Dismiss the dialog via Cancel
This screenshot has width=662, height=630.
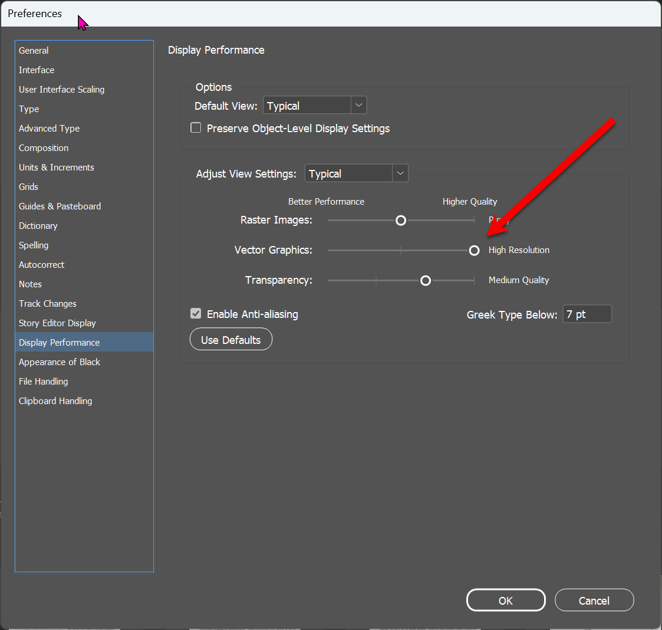tap(594, 600)
